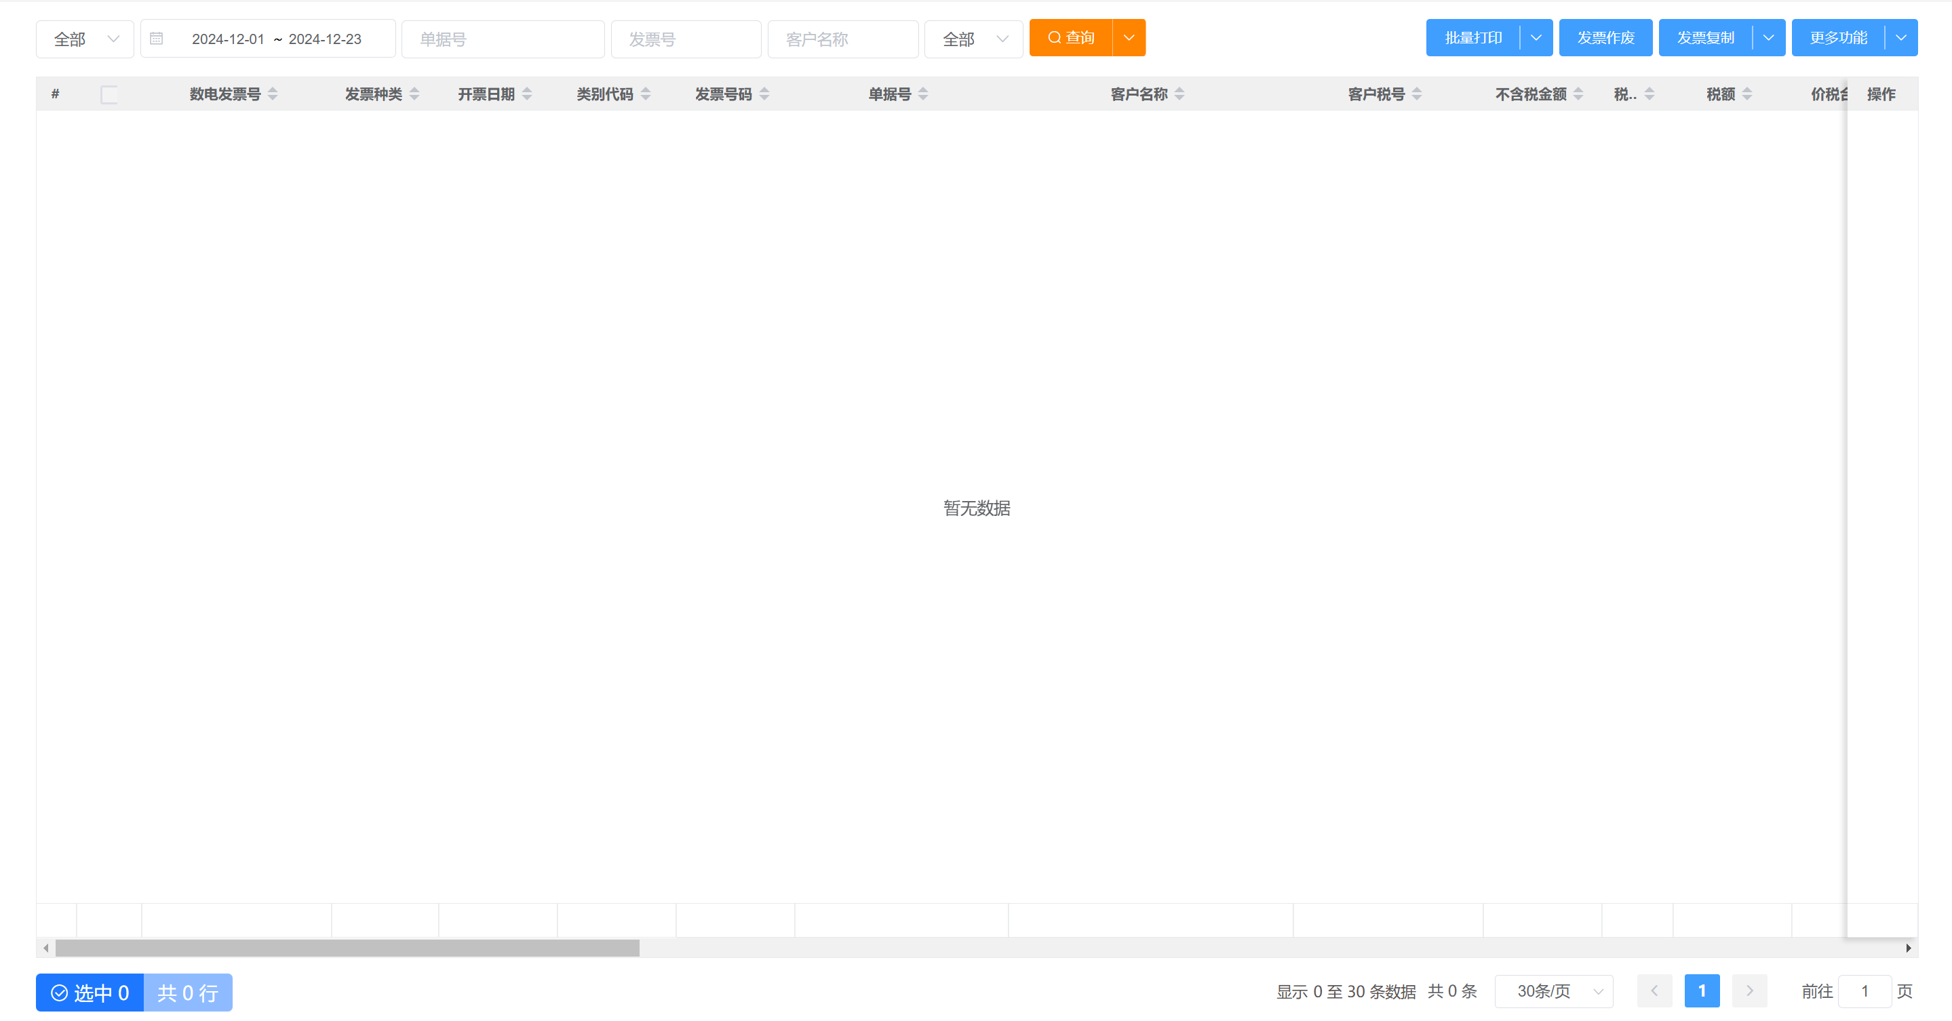Toggle the select-all checkbox in table header
This screenshot has width=1952, height=1021.
click(x=109, y=95)
